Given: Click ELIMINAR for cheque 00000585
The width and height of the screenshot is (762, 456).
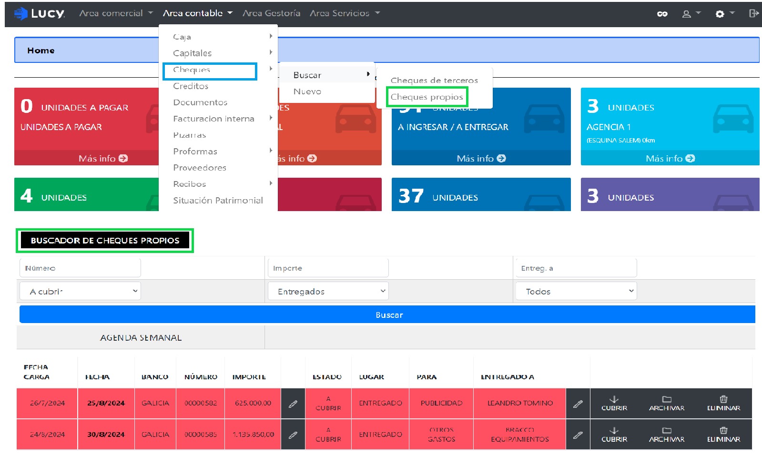Looking at the screenshot, I should (x=723, y=435).
